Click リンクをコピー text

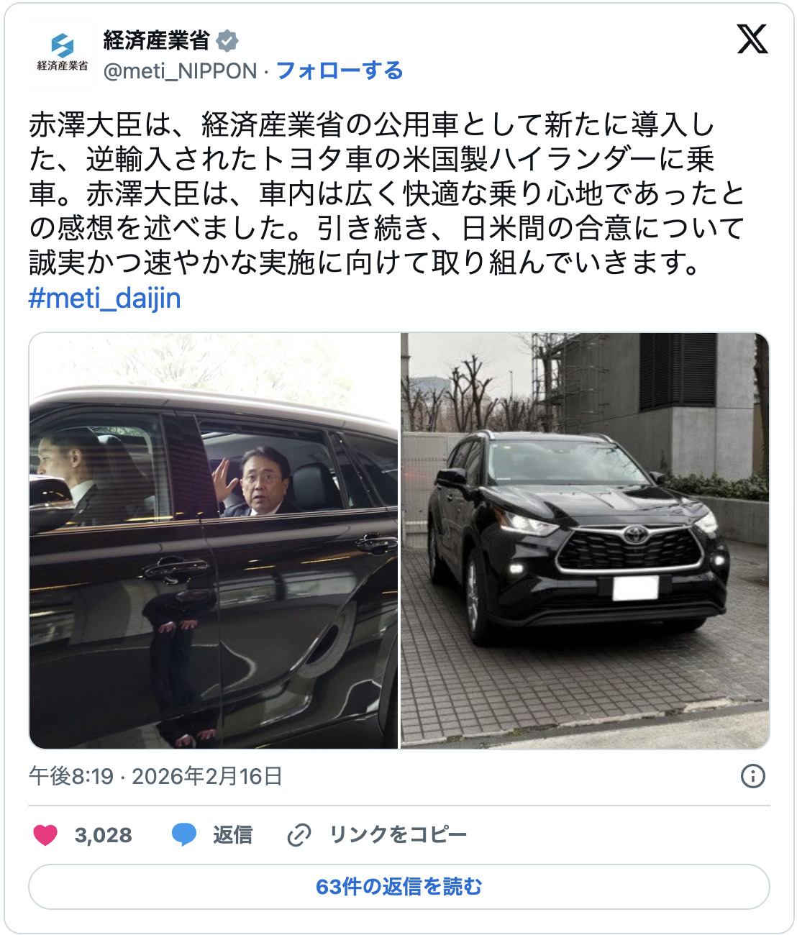(x=398, y=835)
